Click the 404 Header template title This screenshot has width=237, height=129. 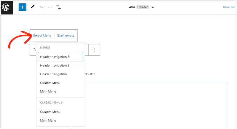coord(139,7)
